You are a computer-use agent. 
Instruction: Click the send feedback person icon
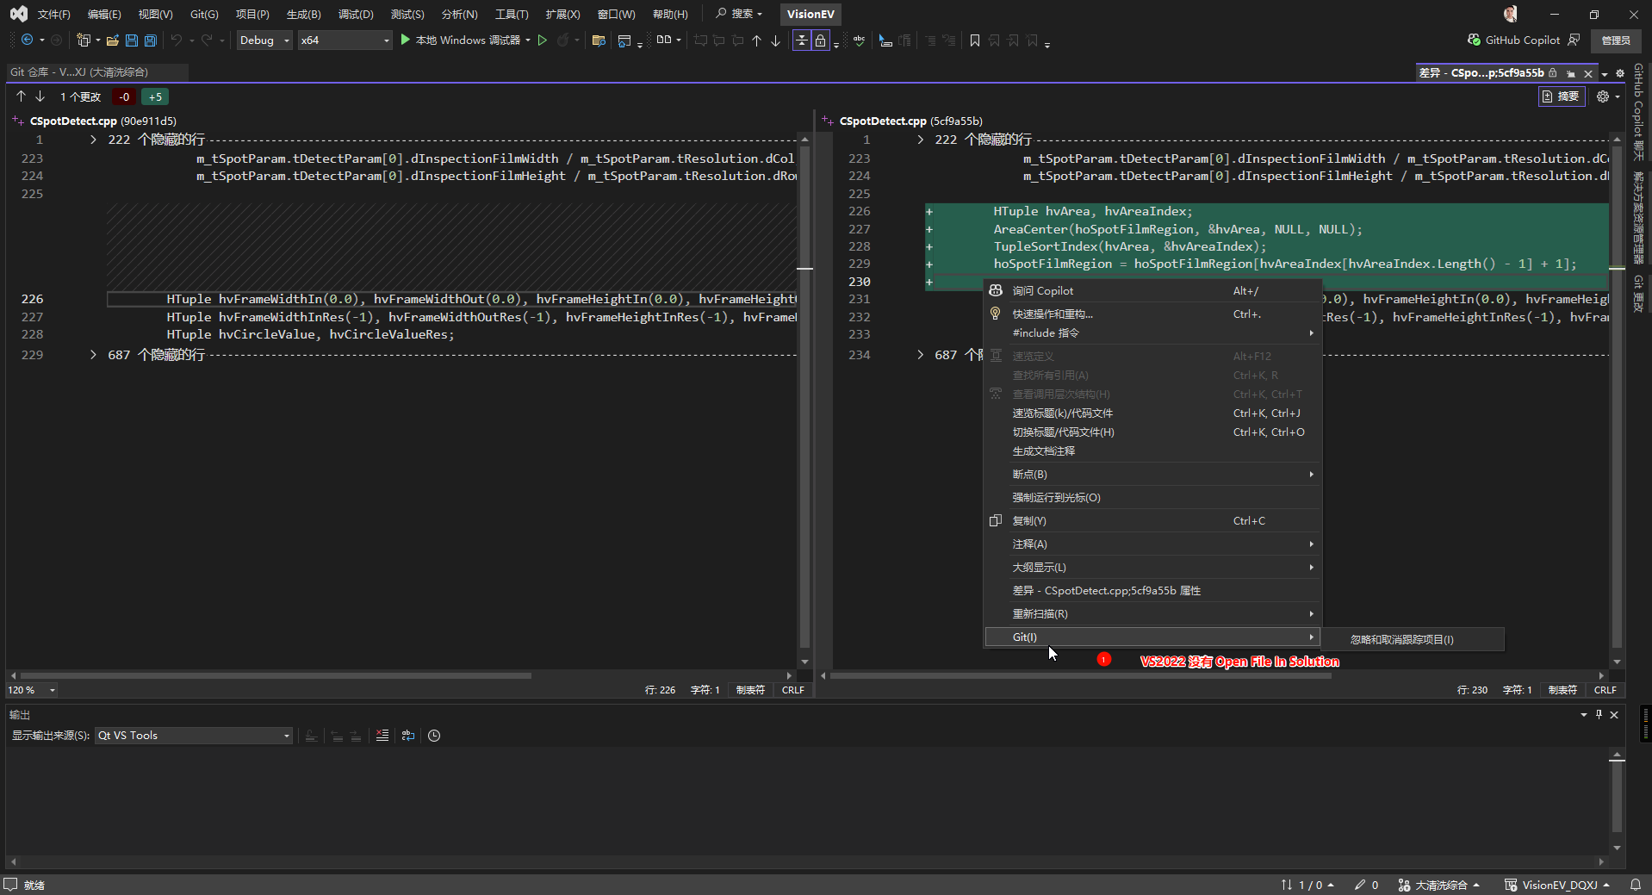[1574, 40]
